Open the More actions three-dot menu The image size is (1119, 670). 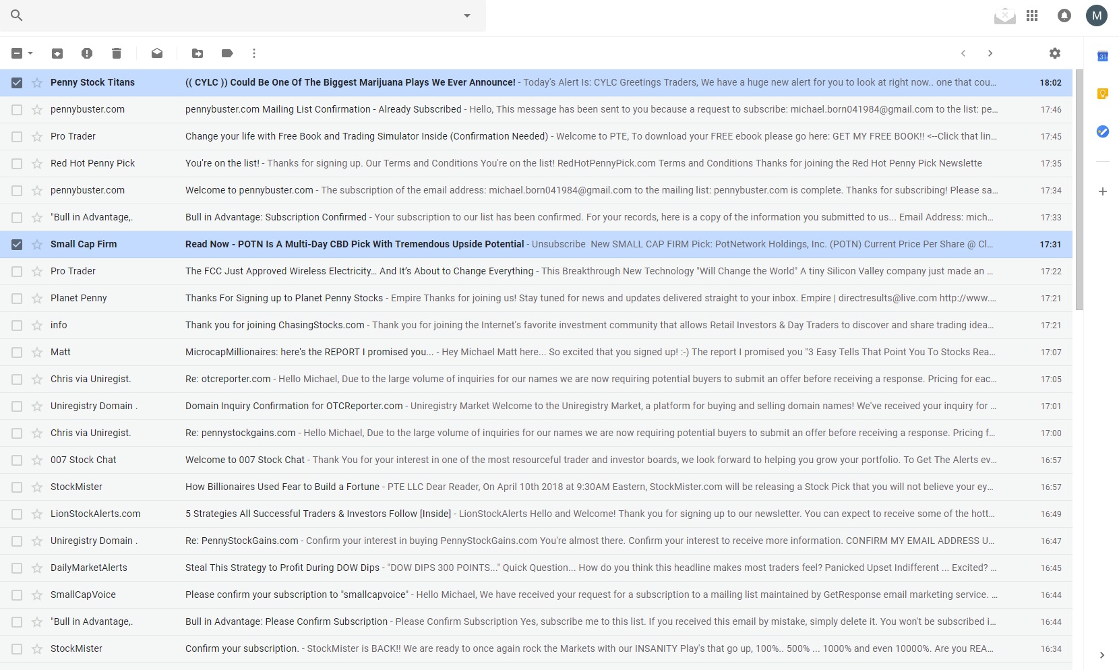click(254, 53)
